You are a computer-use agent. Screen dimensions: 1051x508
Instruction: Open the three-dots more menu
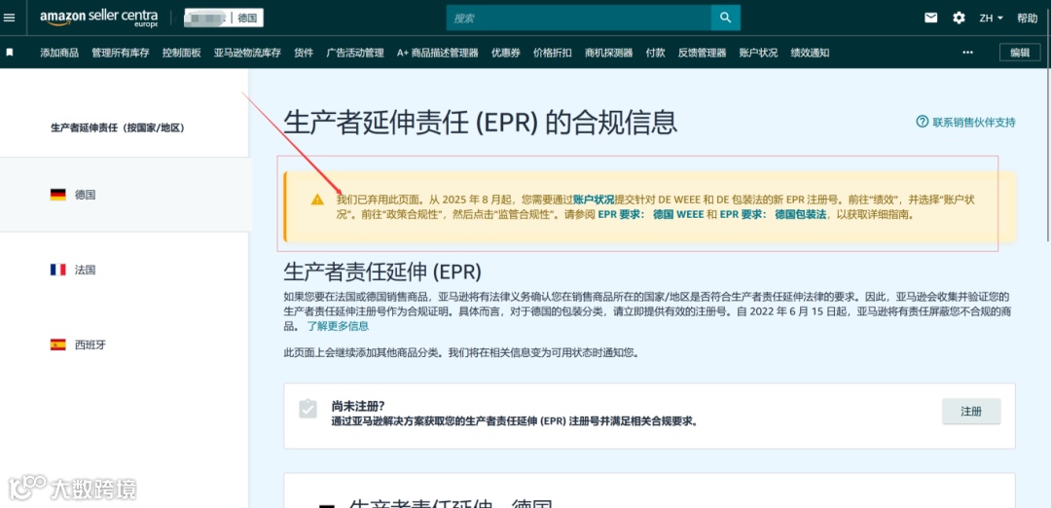(967, 53)
